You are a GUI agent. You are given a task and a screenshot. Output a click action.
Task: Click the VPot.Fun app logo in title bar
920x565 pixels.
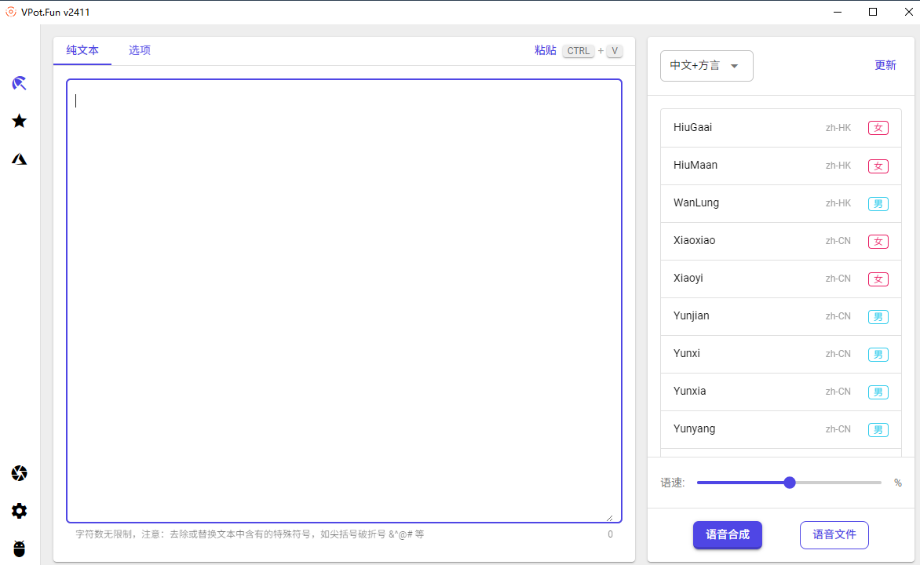pyautogui.click(x=11, y=12)
